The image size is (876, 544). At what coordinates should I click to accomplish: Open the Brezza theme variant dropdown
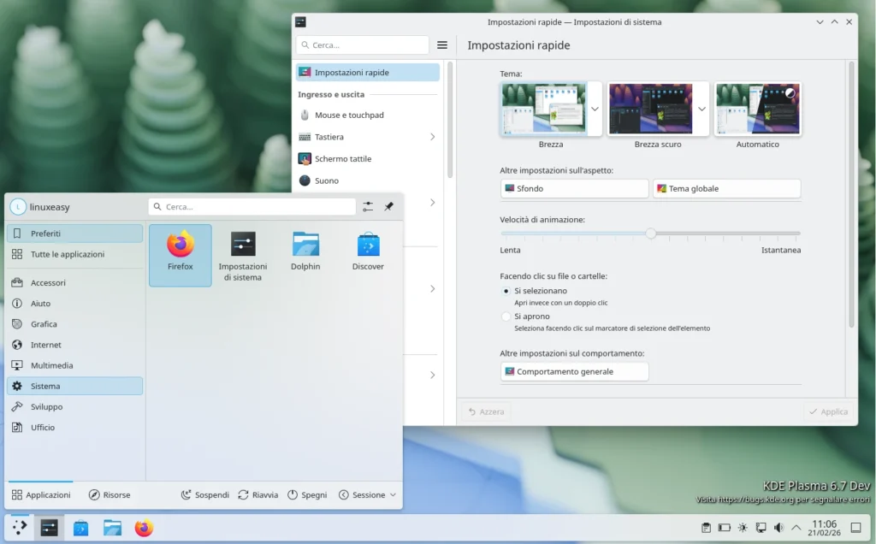click(595, 109)
